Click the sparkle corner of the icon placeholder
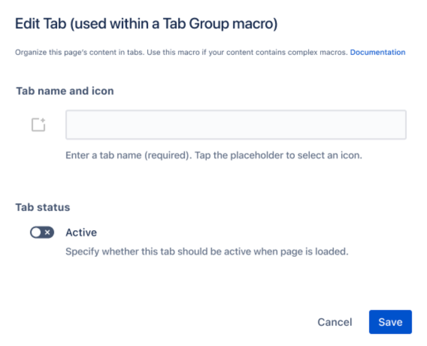 (43, 120)
